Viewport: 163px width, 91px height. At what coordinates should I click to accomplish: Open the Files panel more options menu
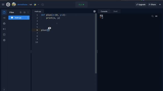(x=28, y=12)
